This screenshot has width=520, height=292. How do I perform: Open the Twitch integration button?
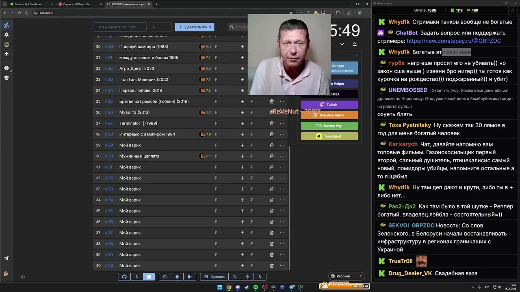(x=329, y=105)
